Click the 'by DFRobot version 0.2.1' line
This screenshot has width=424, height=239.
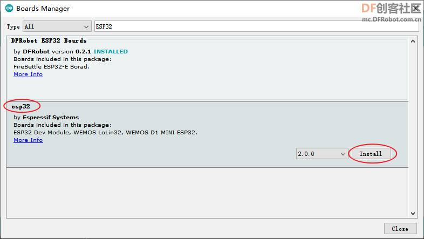[52, 51]
